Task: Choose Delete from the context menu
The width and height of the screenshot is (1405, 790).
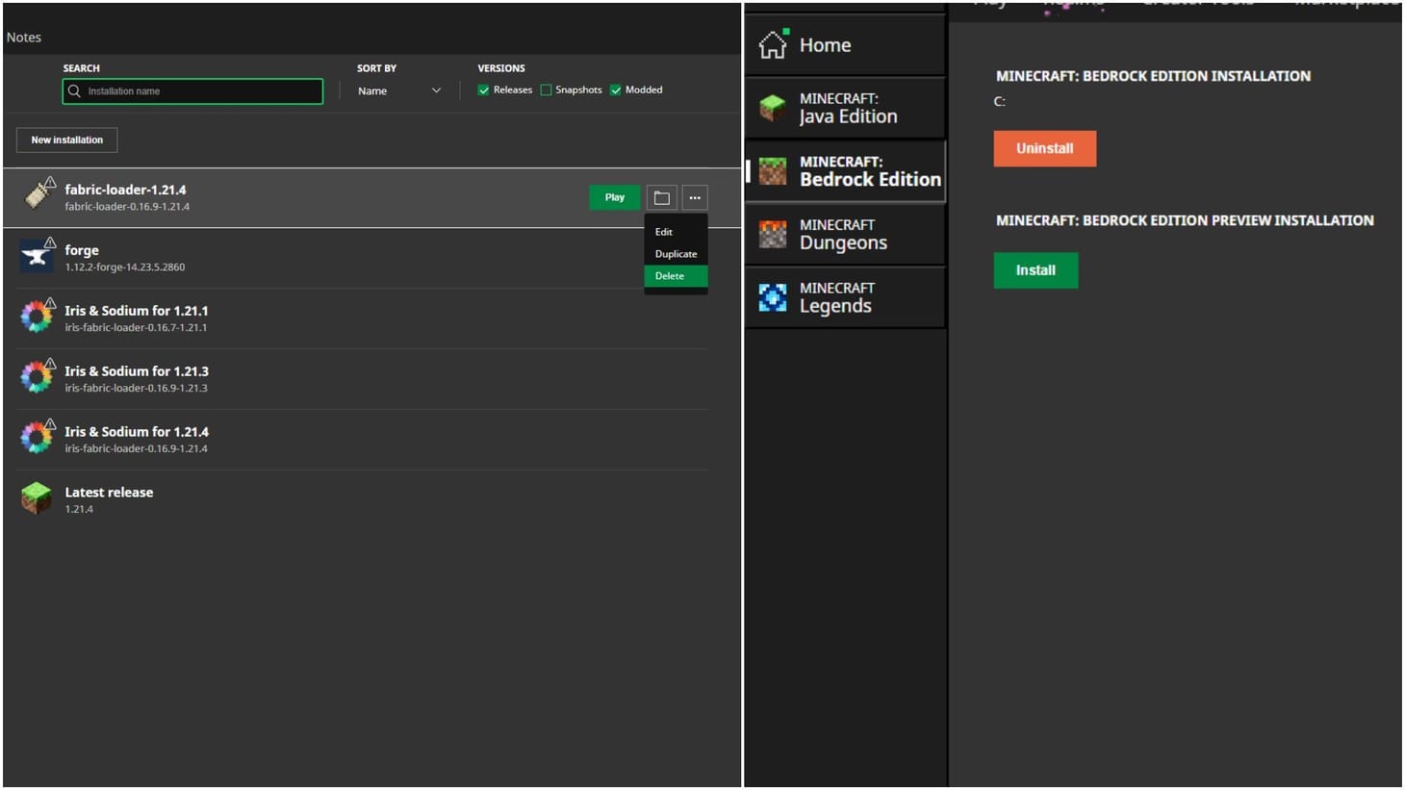Action: point(671,276)
